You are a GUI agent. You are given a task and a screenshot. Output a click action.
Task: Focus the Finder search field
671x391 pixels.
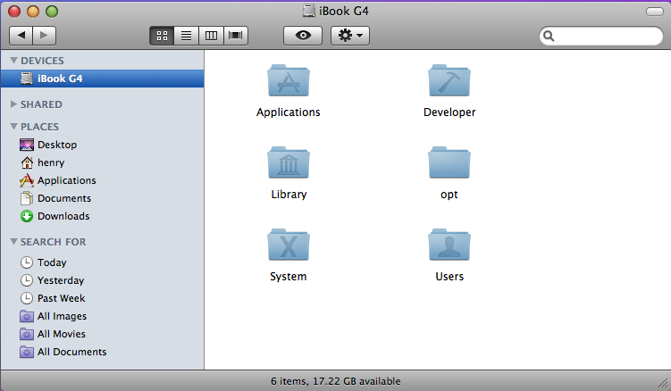[600, 36]
